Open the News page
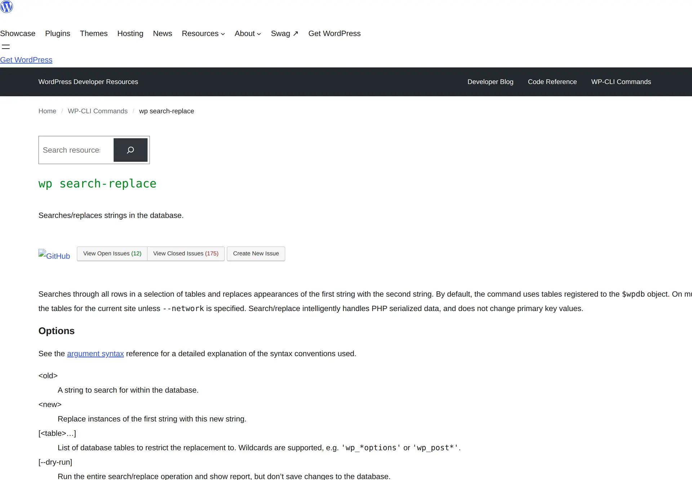The width and height of the screenshot is (692, 480). click(163, 33)
